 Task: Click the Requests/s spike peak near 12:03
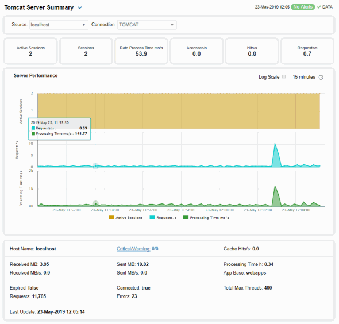(275, 144)
